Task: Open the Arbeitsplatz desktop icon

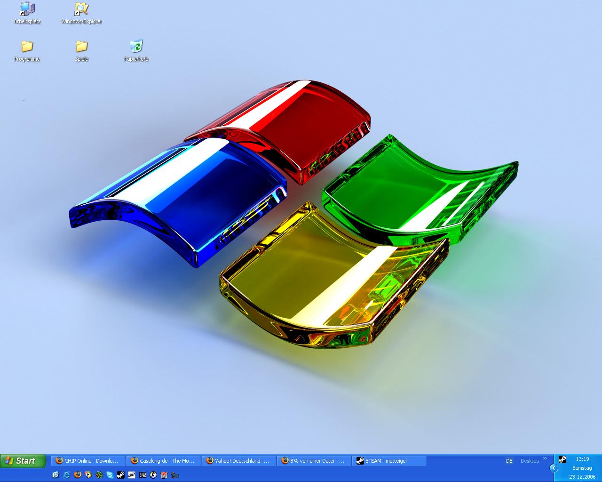Action: point(27,13)
